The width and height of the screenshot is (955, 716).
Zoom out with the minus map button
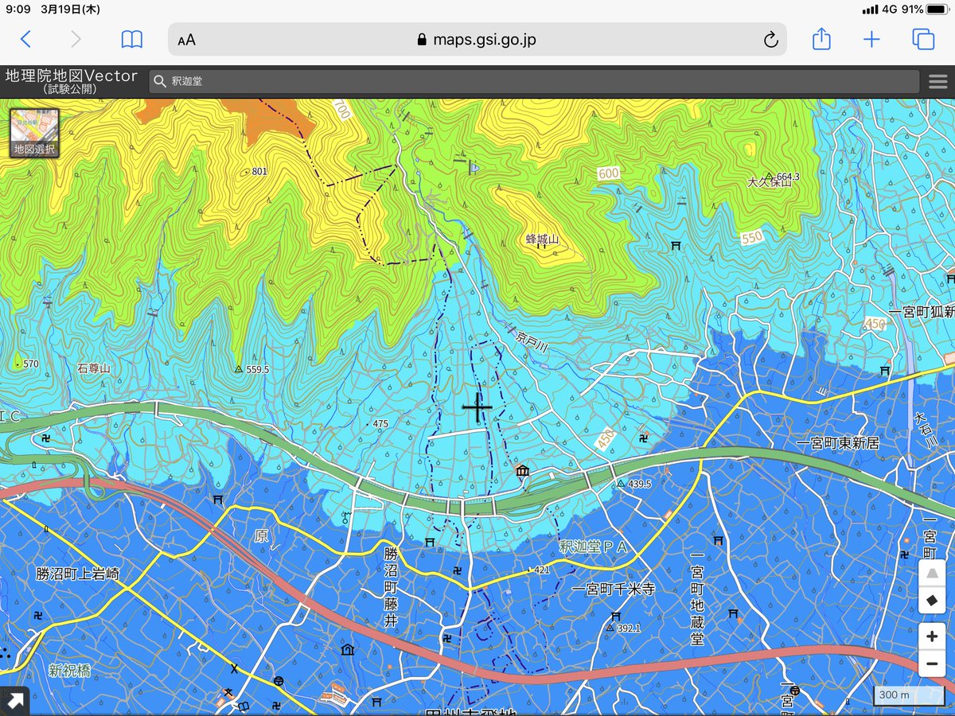[x=932, y=663]
